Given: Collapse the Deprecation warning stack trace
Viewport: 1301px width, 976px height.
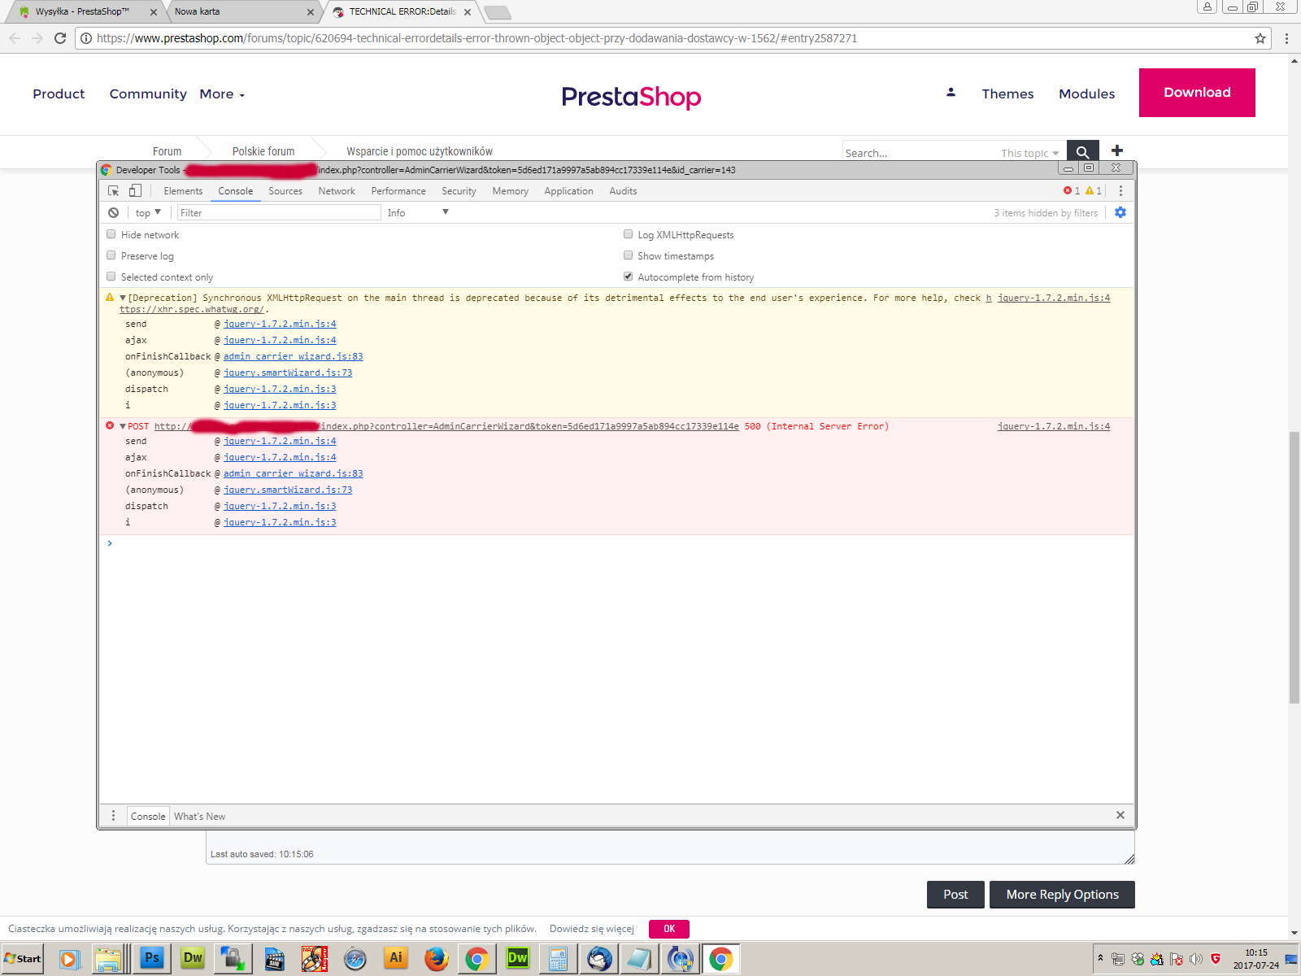Looking at the screenshot, I should coord(123,298).
